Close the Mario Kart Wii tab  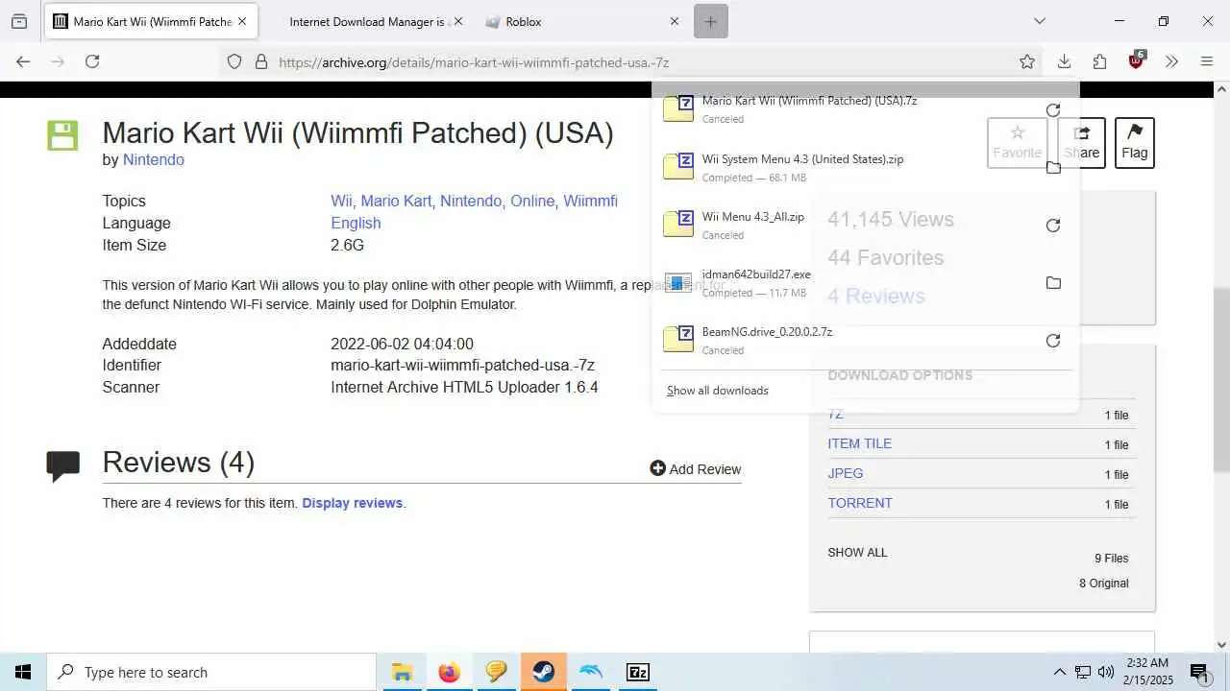[x=241, y=21]
